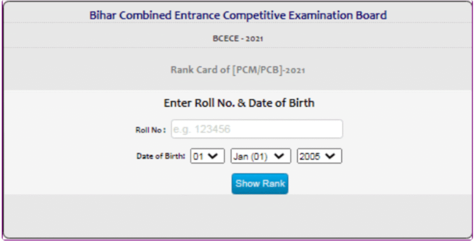Click the chevron arrow of the month selector
This screenshot has width=475, height=242.
coord(279,156)
